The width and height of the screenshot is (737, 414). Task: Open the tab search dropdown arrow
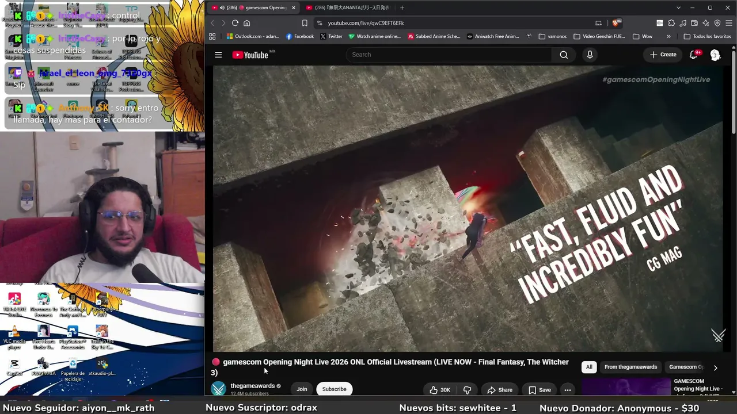click(x=678, y=7)
